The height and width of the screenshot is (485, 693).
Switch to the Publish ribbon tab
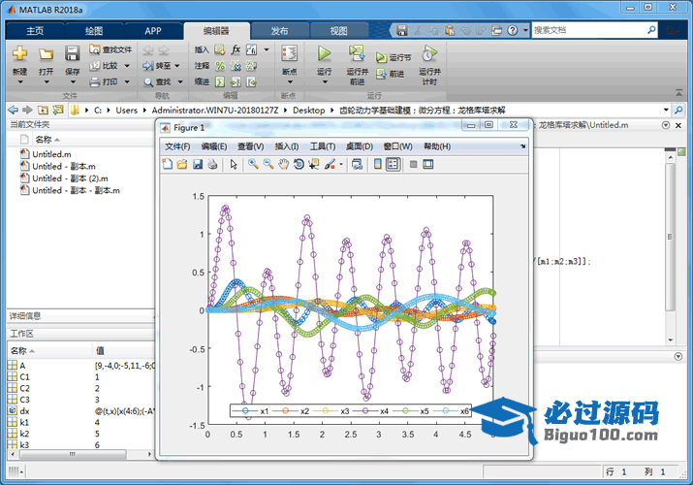[279, 31]
